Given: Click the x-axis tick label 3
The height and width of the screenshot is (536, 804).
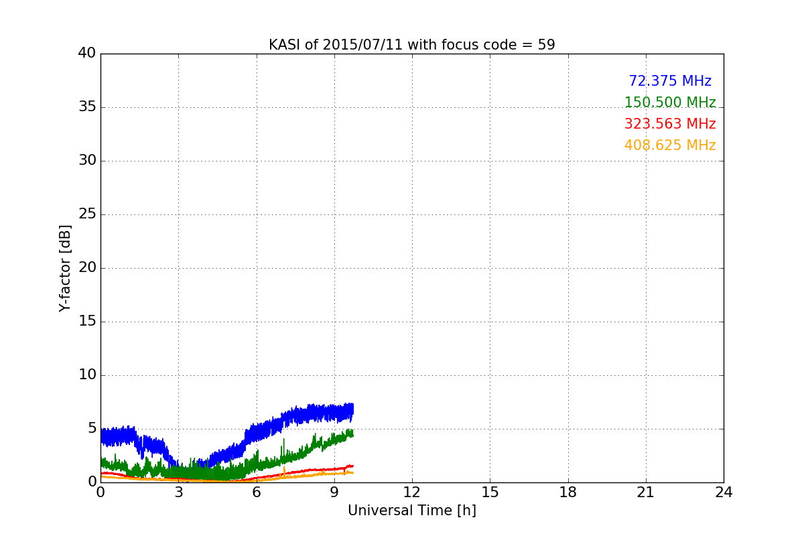Looking at the screenshot, I should (178, 492).
